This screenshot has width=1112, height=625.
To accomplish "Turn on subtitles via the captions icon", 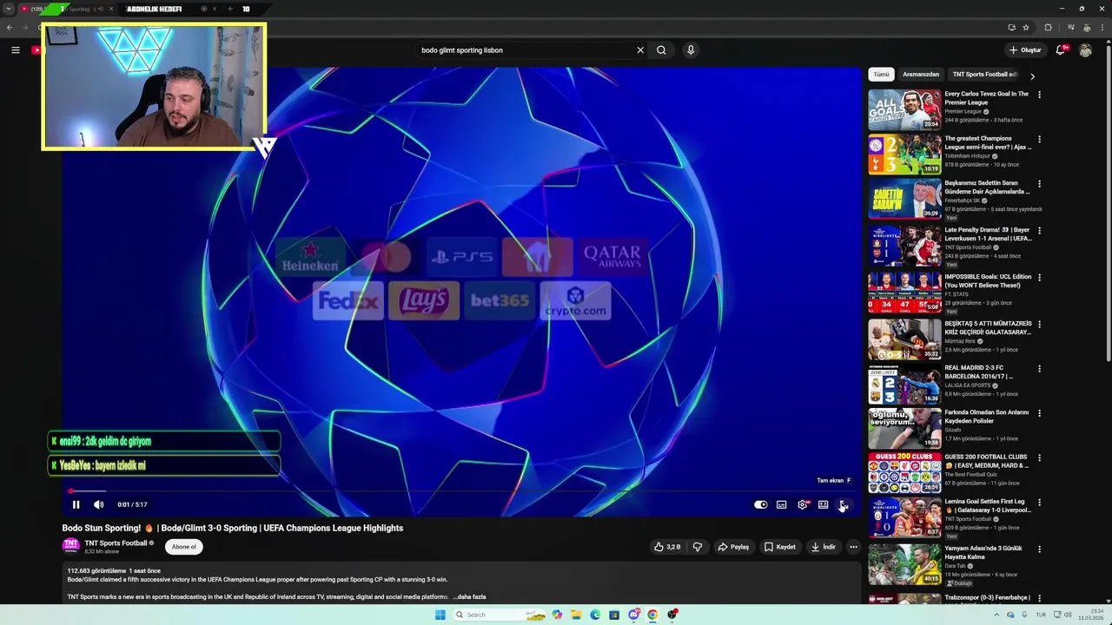I will (781, 504).
